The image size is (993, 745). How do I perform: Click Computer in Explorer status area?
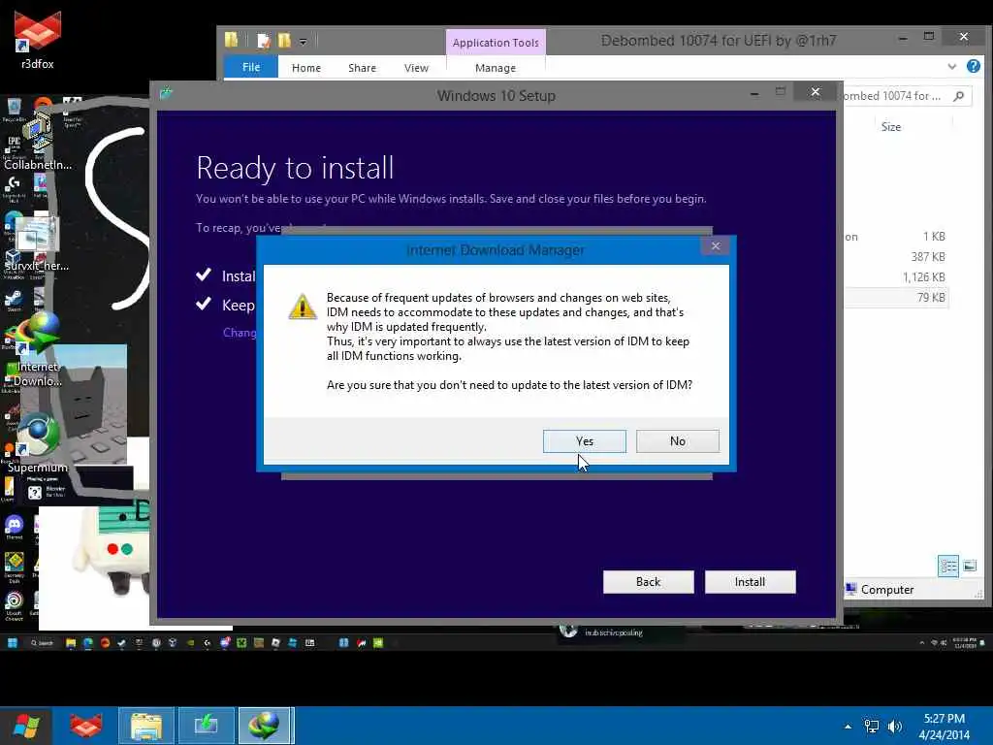tap(880, 589)
